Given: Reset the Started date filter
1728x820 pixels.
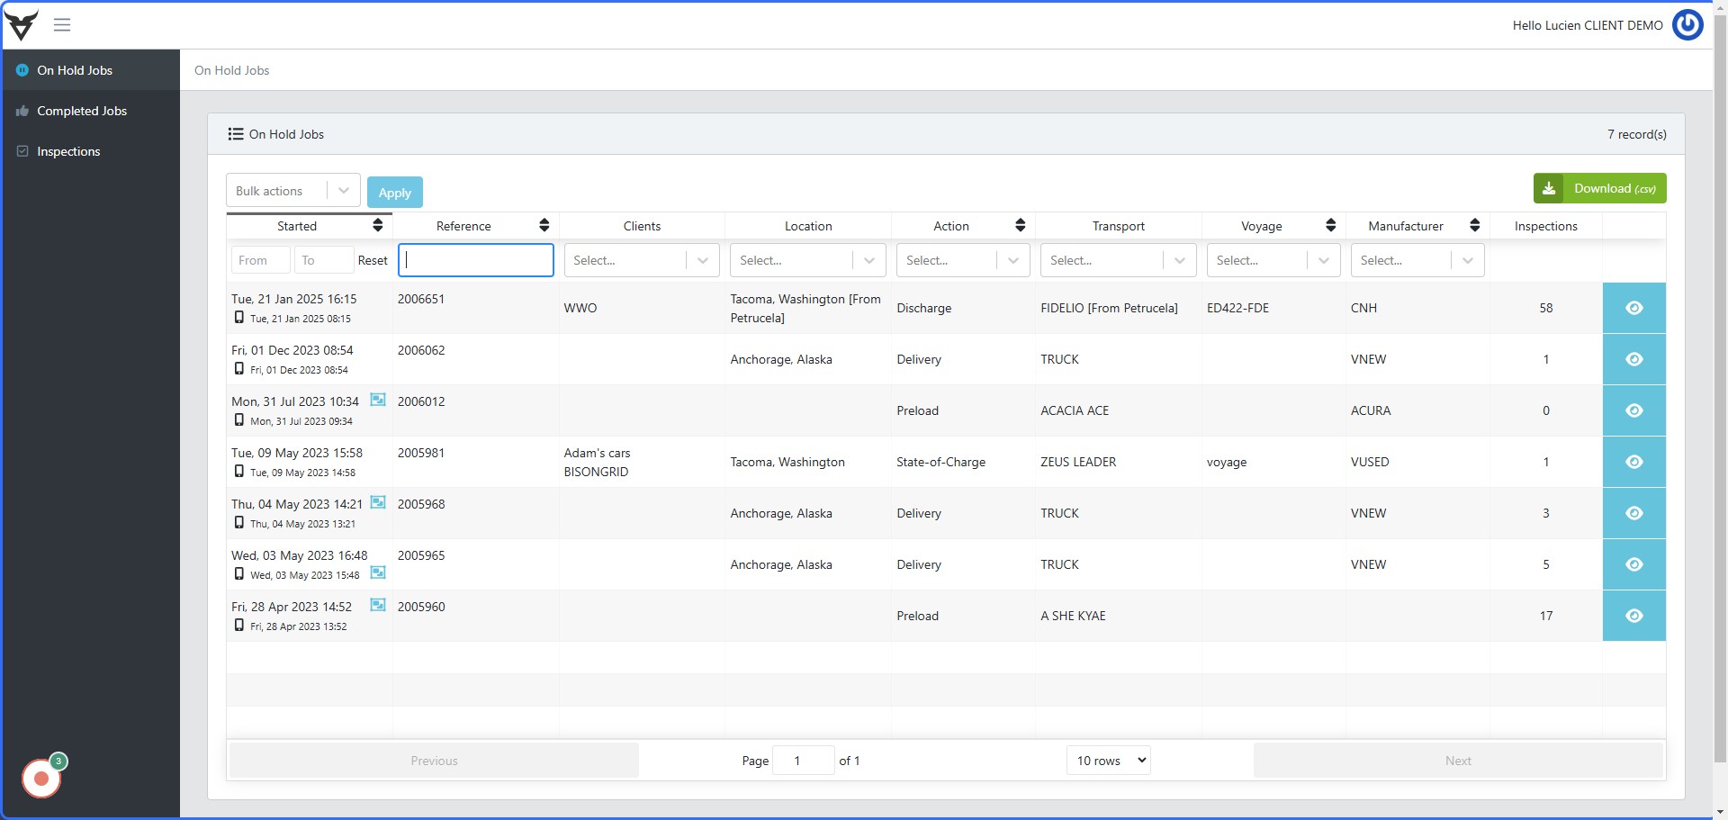Looking at the screenshot, I should pos(373,260).
